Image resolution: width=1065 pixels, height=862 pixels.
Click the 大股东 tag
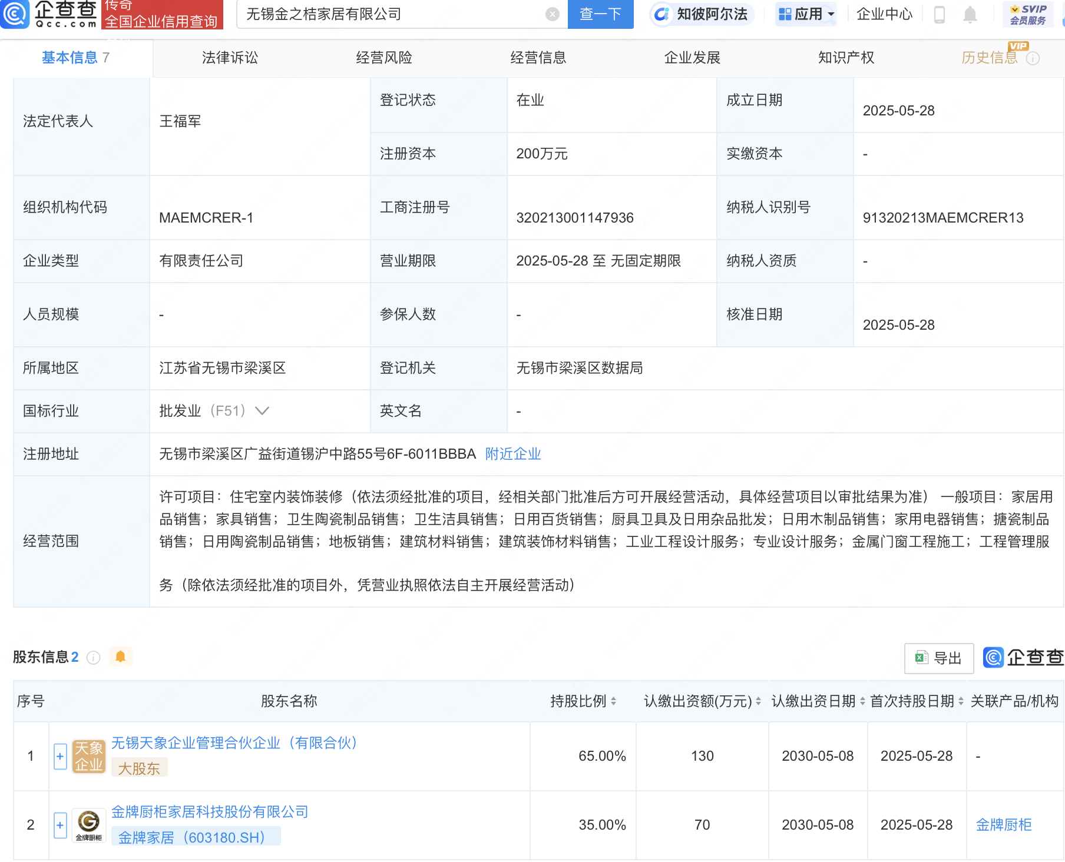tap(139, 768)
